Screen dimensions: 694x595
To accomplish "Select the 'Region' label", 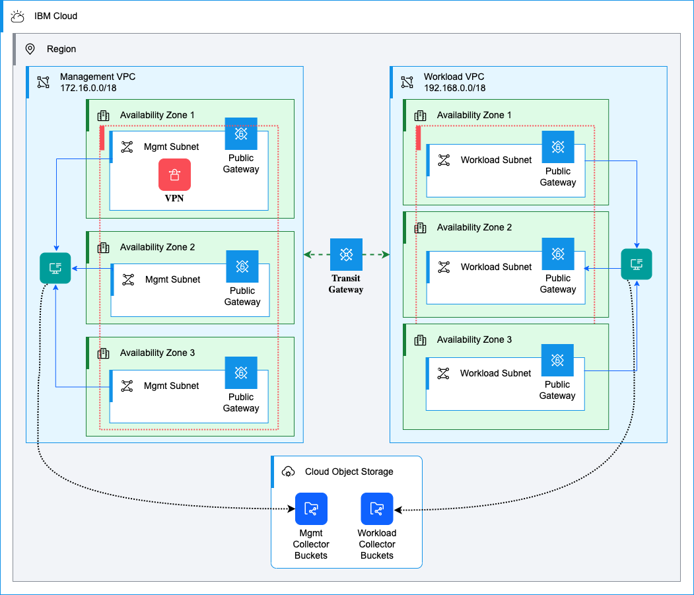I will pyautogui.click(x=61, y=49).
